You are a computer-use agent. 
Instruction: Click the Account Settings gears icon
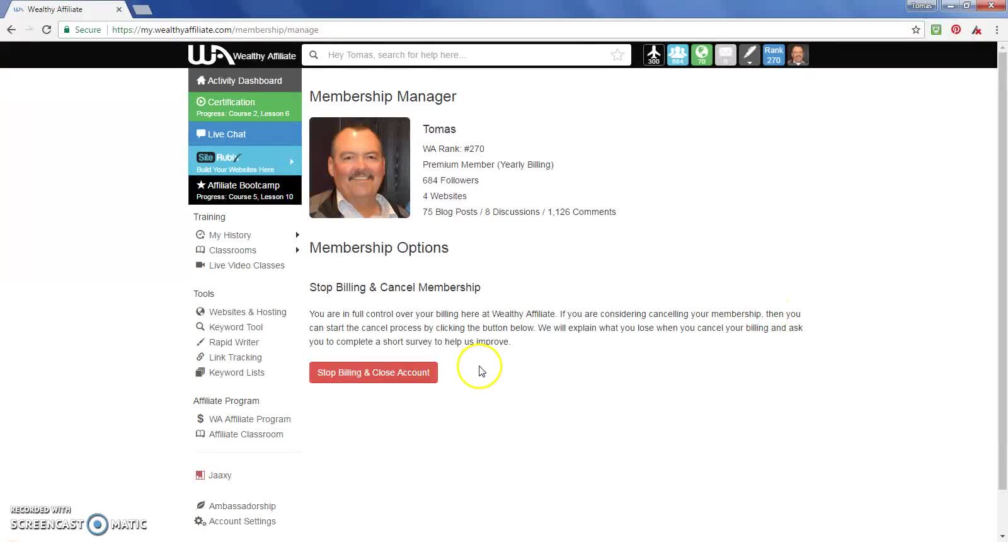[x=200, y=521]
